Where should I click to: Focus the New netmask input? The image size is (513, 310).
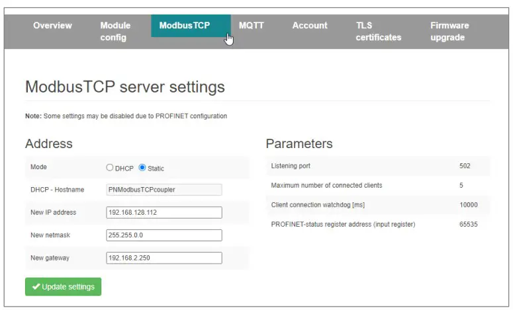163,235
